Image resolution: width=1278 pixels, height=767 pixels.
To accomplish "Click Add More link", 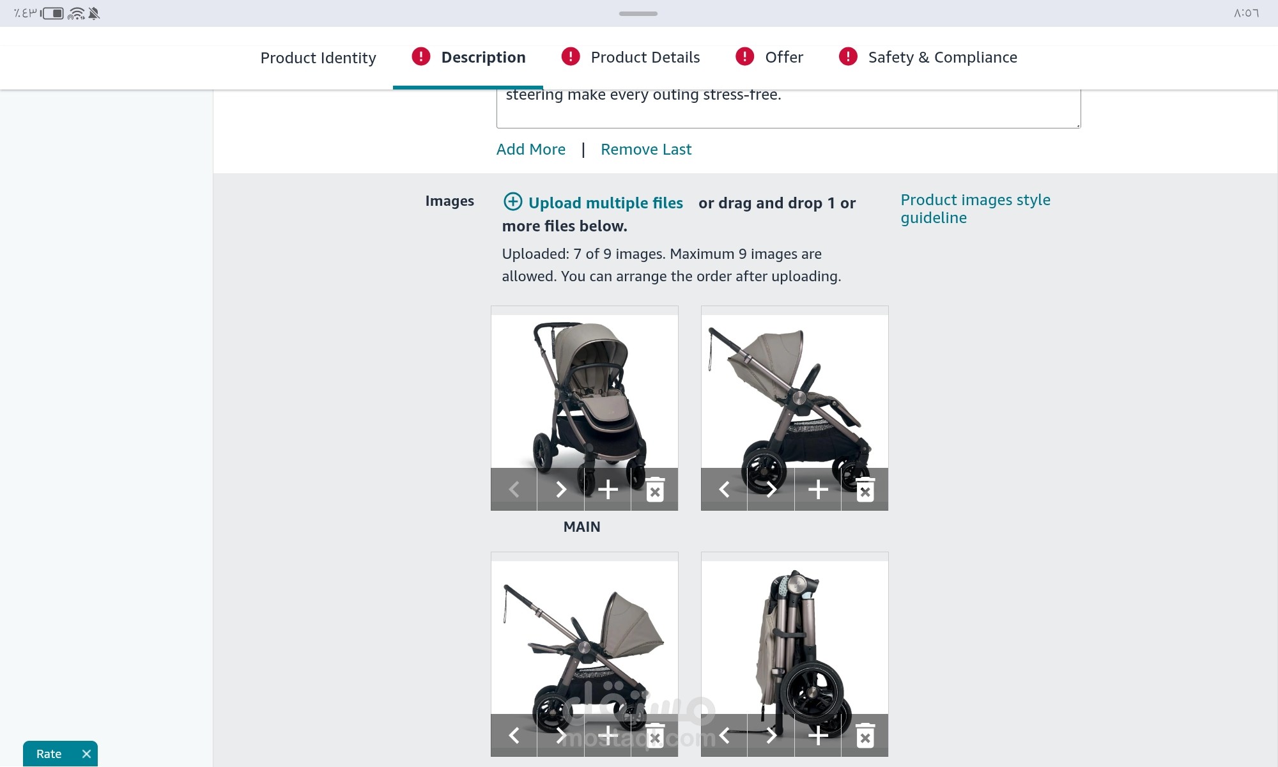I will point(531,150).
